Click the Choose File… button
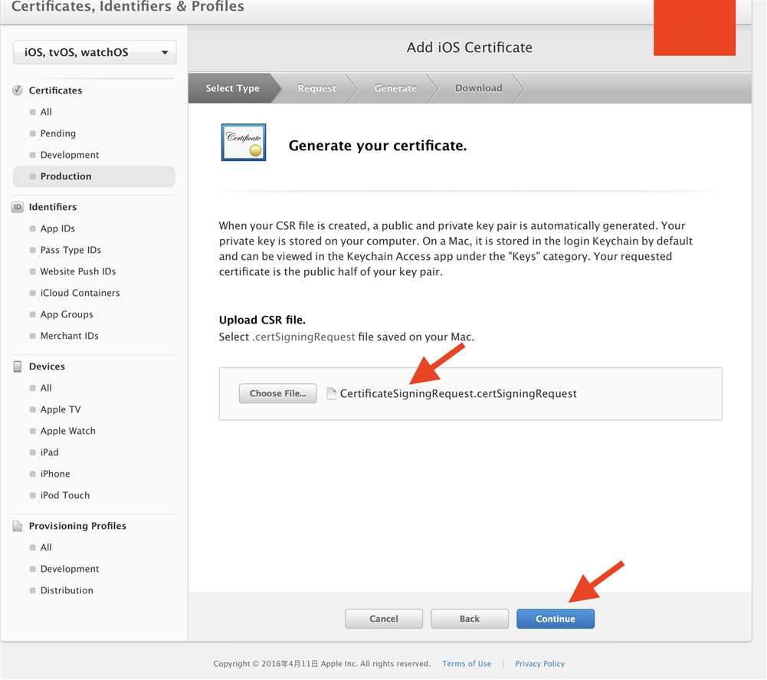The image size is (767, 680). point(278,393)
